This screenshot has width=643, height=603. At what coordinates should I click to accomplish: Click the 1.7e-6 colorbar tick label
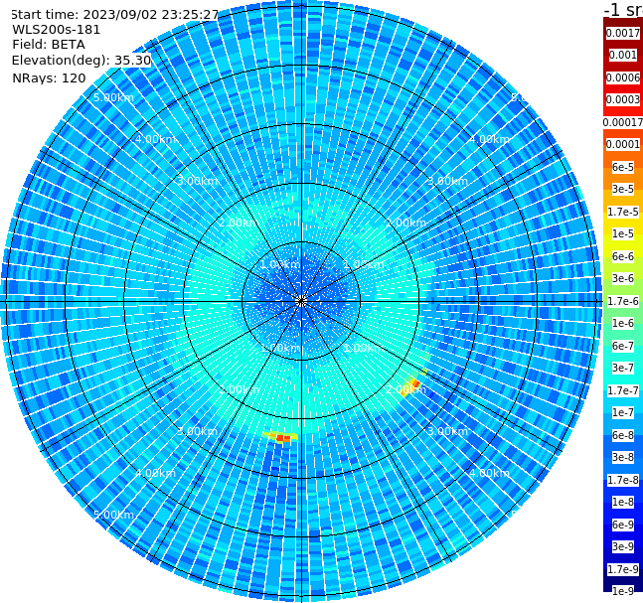coord(622,301)
